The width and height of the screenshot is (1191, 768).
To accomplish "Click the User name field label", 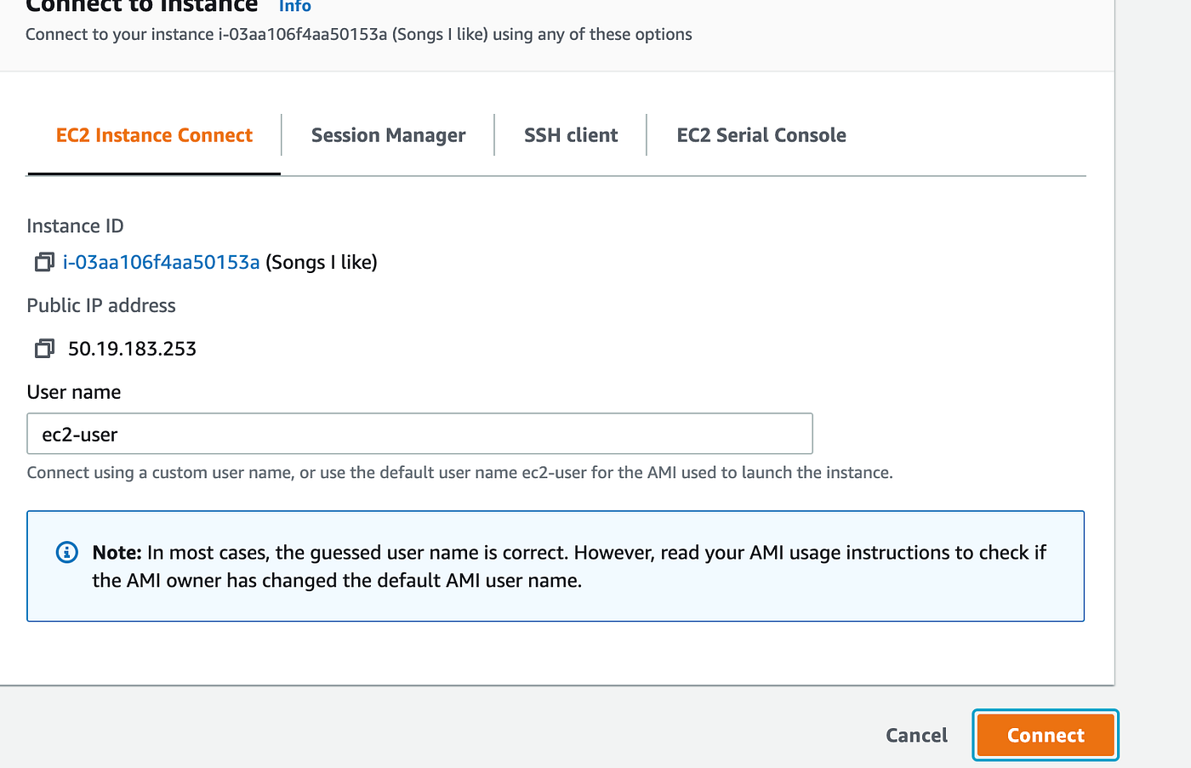I will pyautogui.click(x=74, y=392).
